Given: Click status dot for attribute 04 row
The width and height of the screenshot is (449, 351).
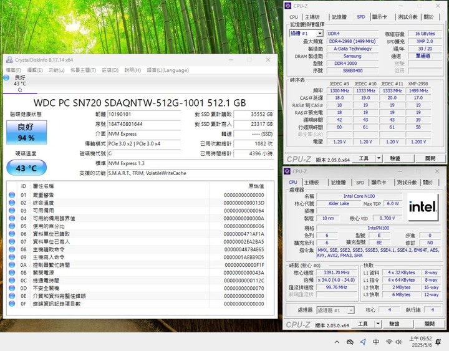Looking at the screenshot, I should (x=12, y=218).
